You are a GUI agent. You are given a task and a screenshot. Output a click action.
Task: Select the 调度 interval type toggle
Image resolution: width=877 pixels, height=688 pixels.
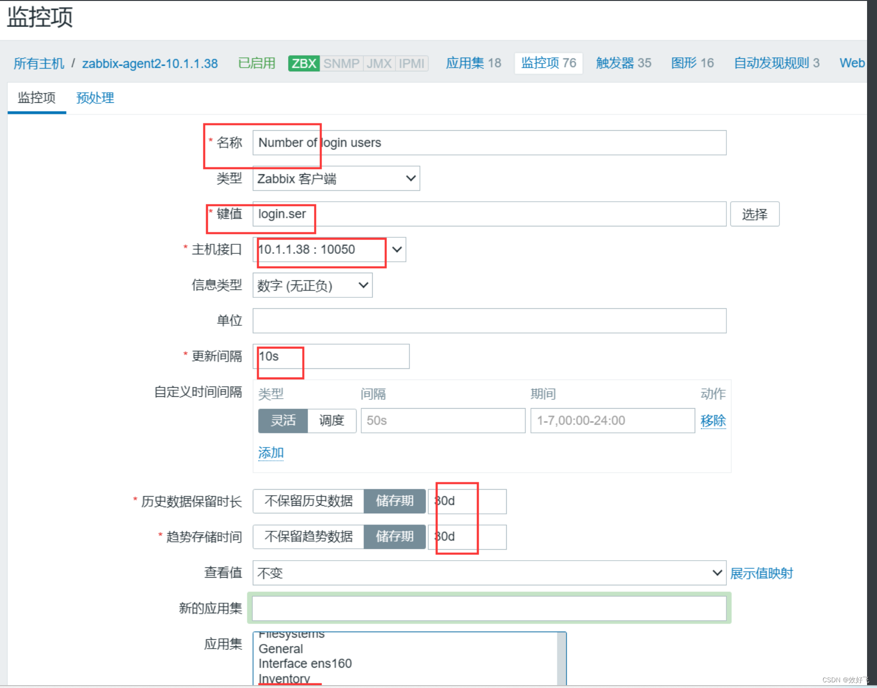click(331, 420)
